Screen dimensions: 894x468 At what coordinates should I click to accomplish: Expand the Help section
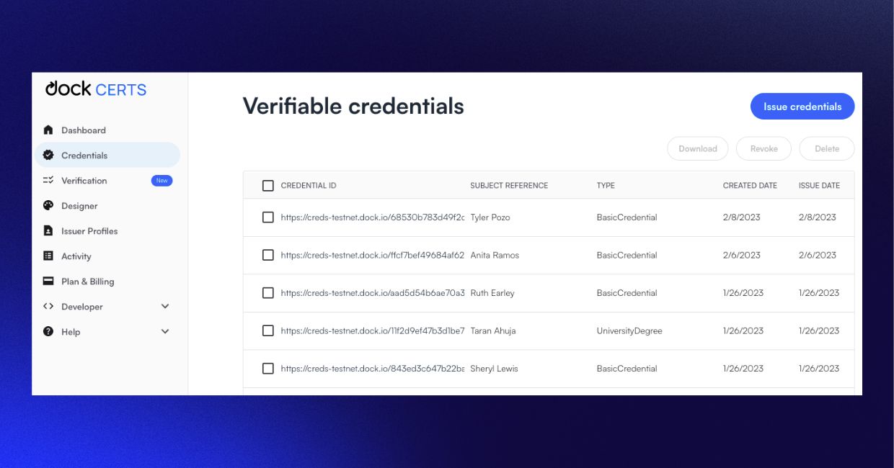click(164, 332)
